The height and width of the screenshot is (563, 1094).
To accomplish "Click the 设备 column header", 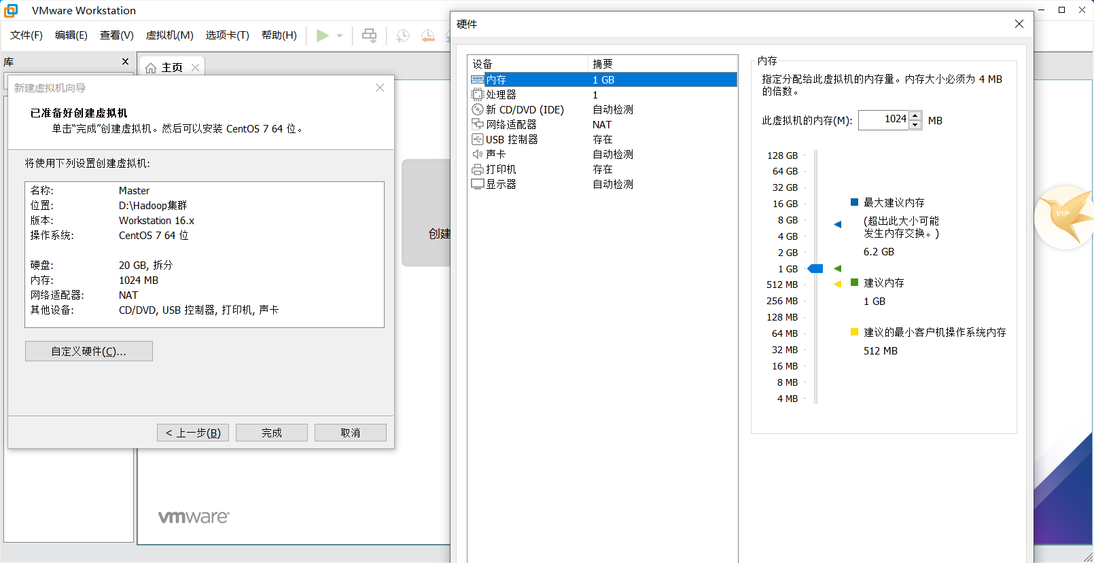I will coord(528,64).
